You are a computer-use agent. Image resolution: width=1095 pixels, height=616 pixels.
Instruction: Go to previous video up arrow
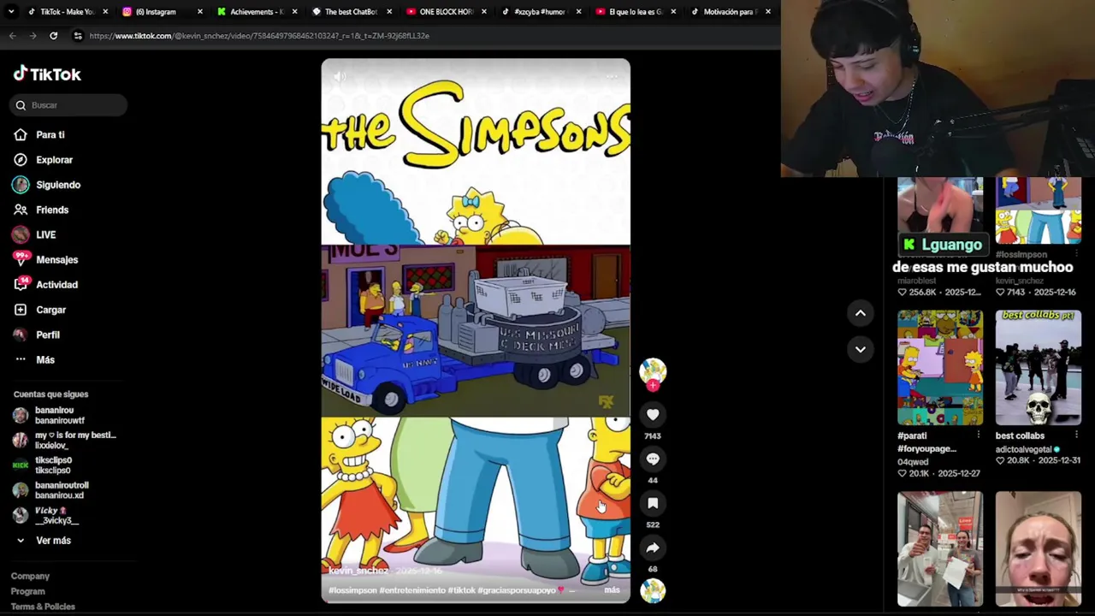pos(861,313)
